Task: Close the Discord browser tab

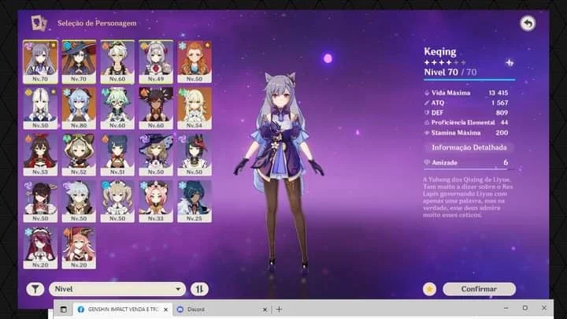Action: click(x=265, y=310)
